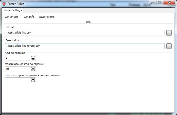
Task: Decrease Кол-во потоков with the down arrow
Action: click(x=33, y=59)
